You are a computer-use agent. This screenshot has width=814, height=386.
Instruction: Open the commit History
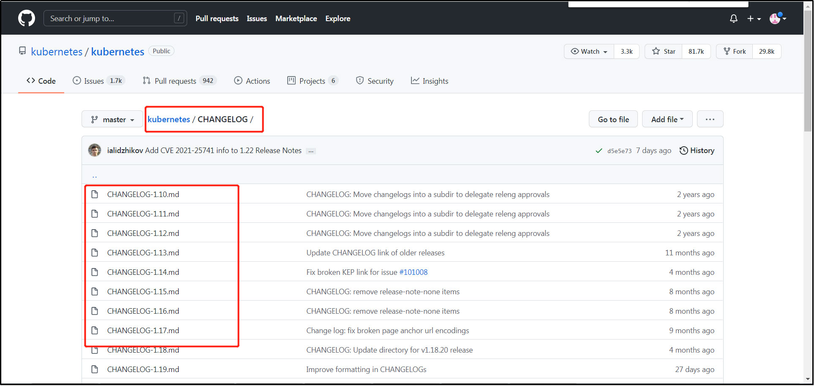click(x=697, y=151)
